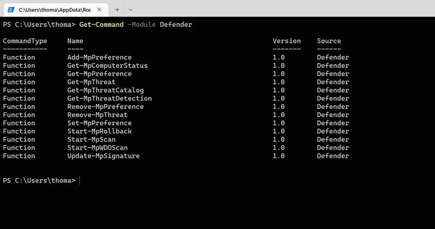Click the Get-Command text in the prompt
435x229 pixels.
tap(101, 24)
